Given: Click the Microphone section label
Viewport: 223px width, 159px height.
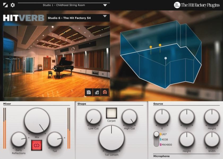Looking at the screenshot, I should [x=161, y=156].
